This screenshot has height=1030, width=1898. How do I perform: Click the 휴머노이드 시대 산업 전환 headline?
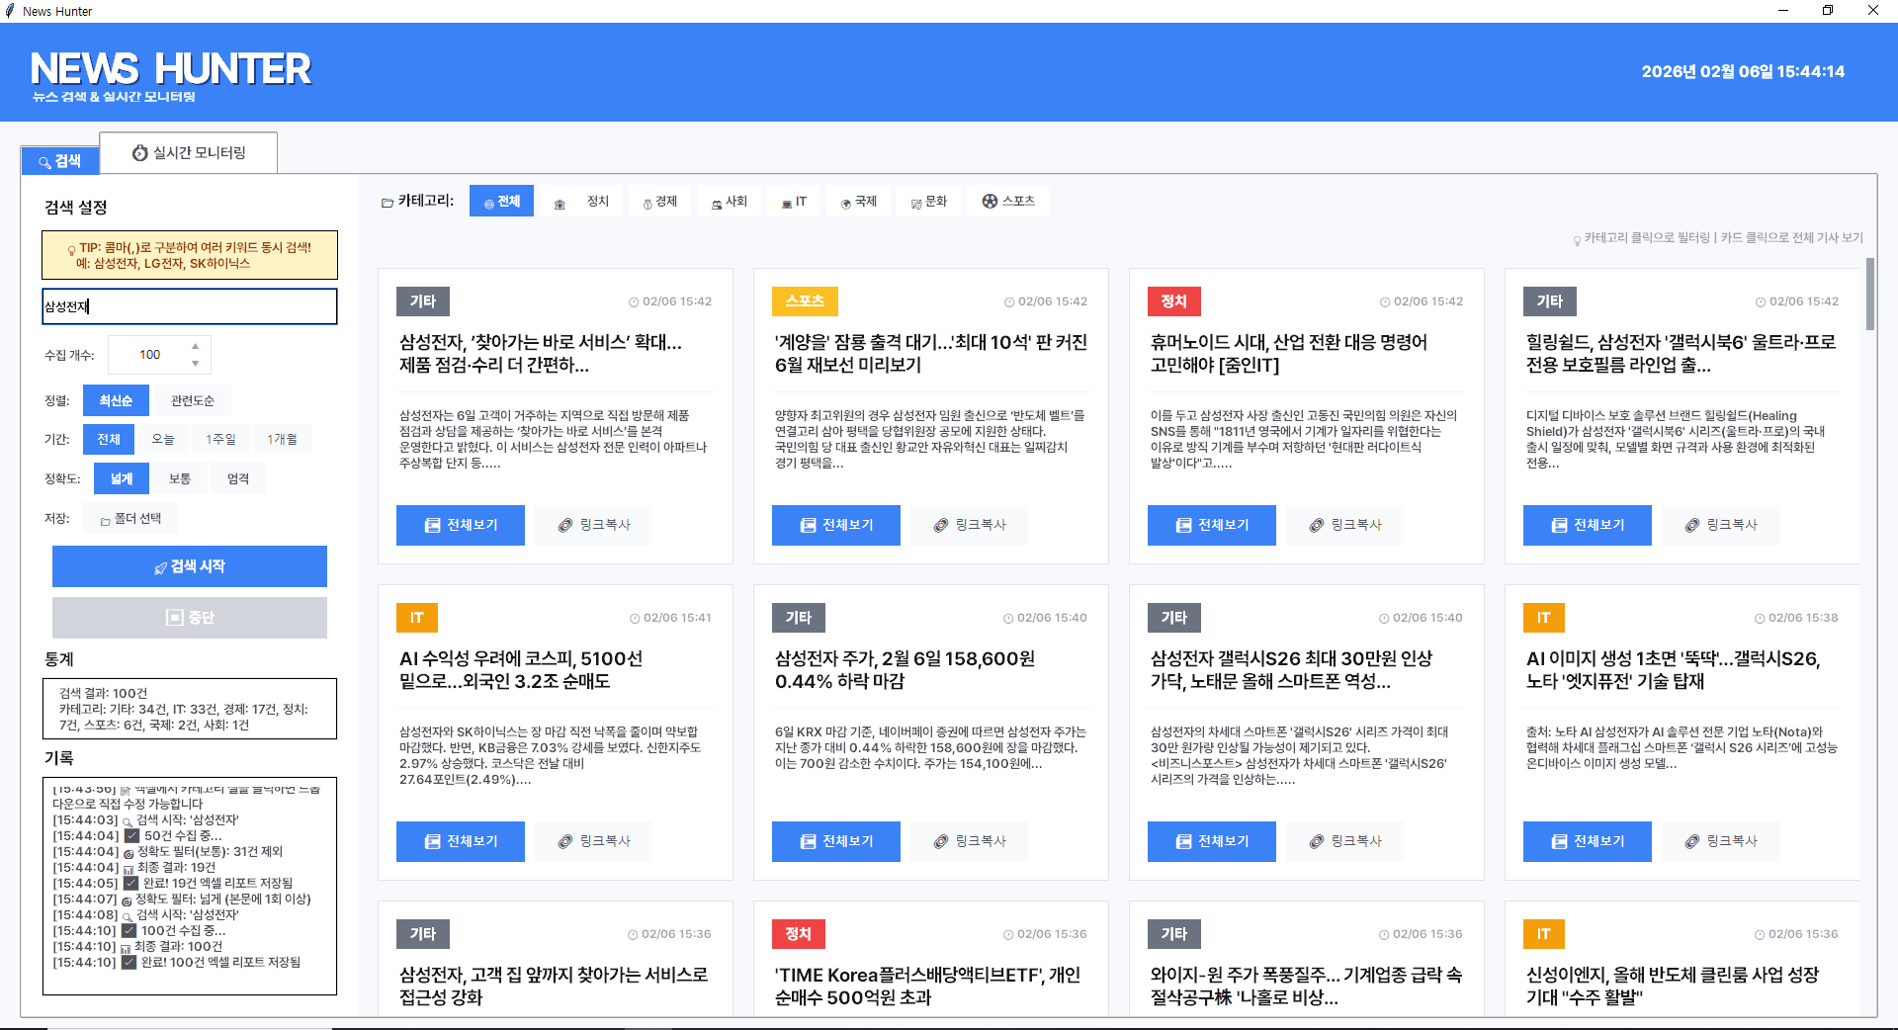coord(1288,353)
